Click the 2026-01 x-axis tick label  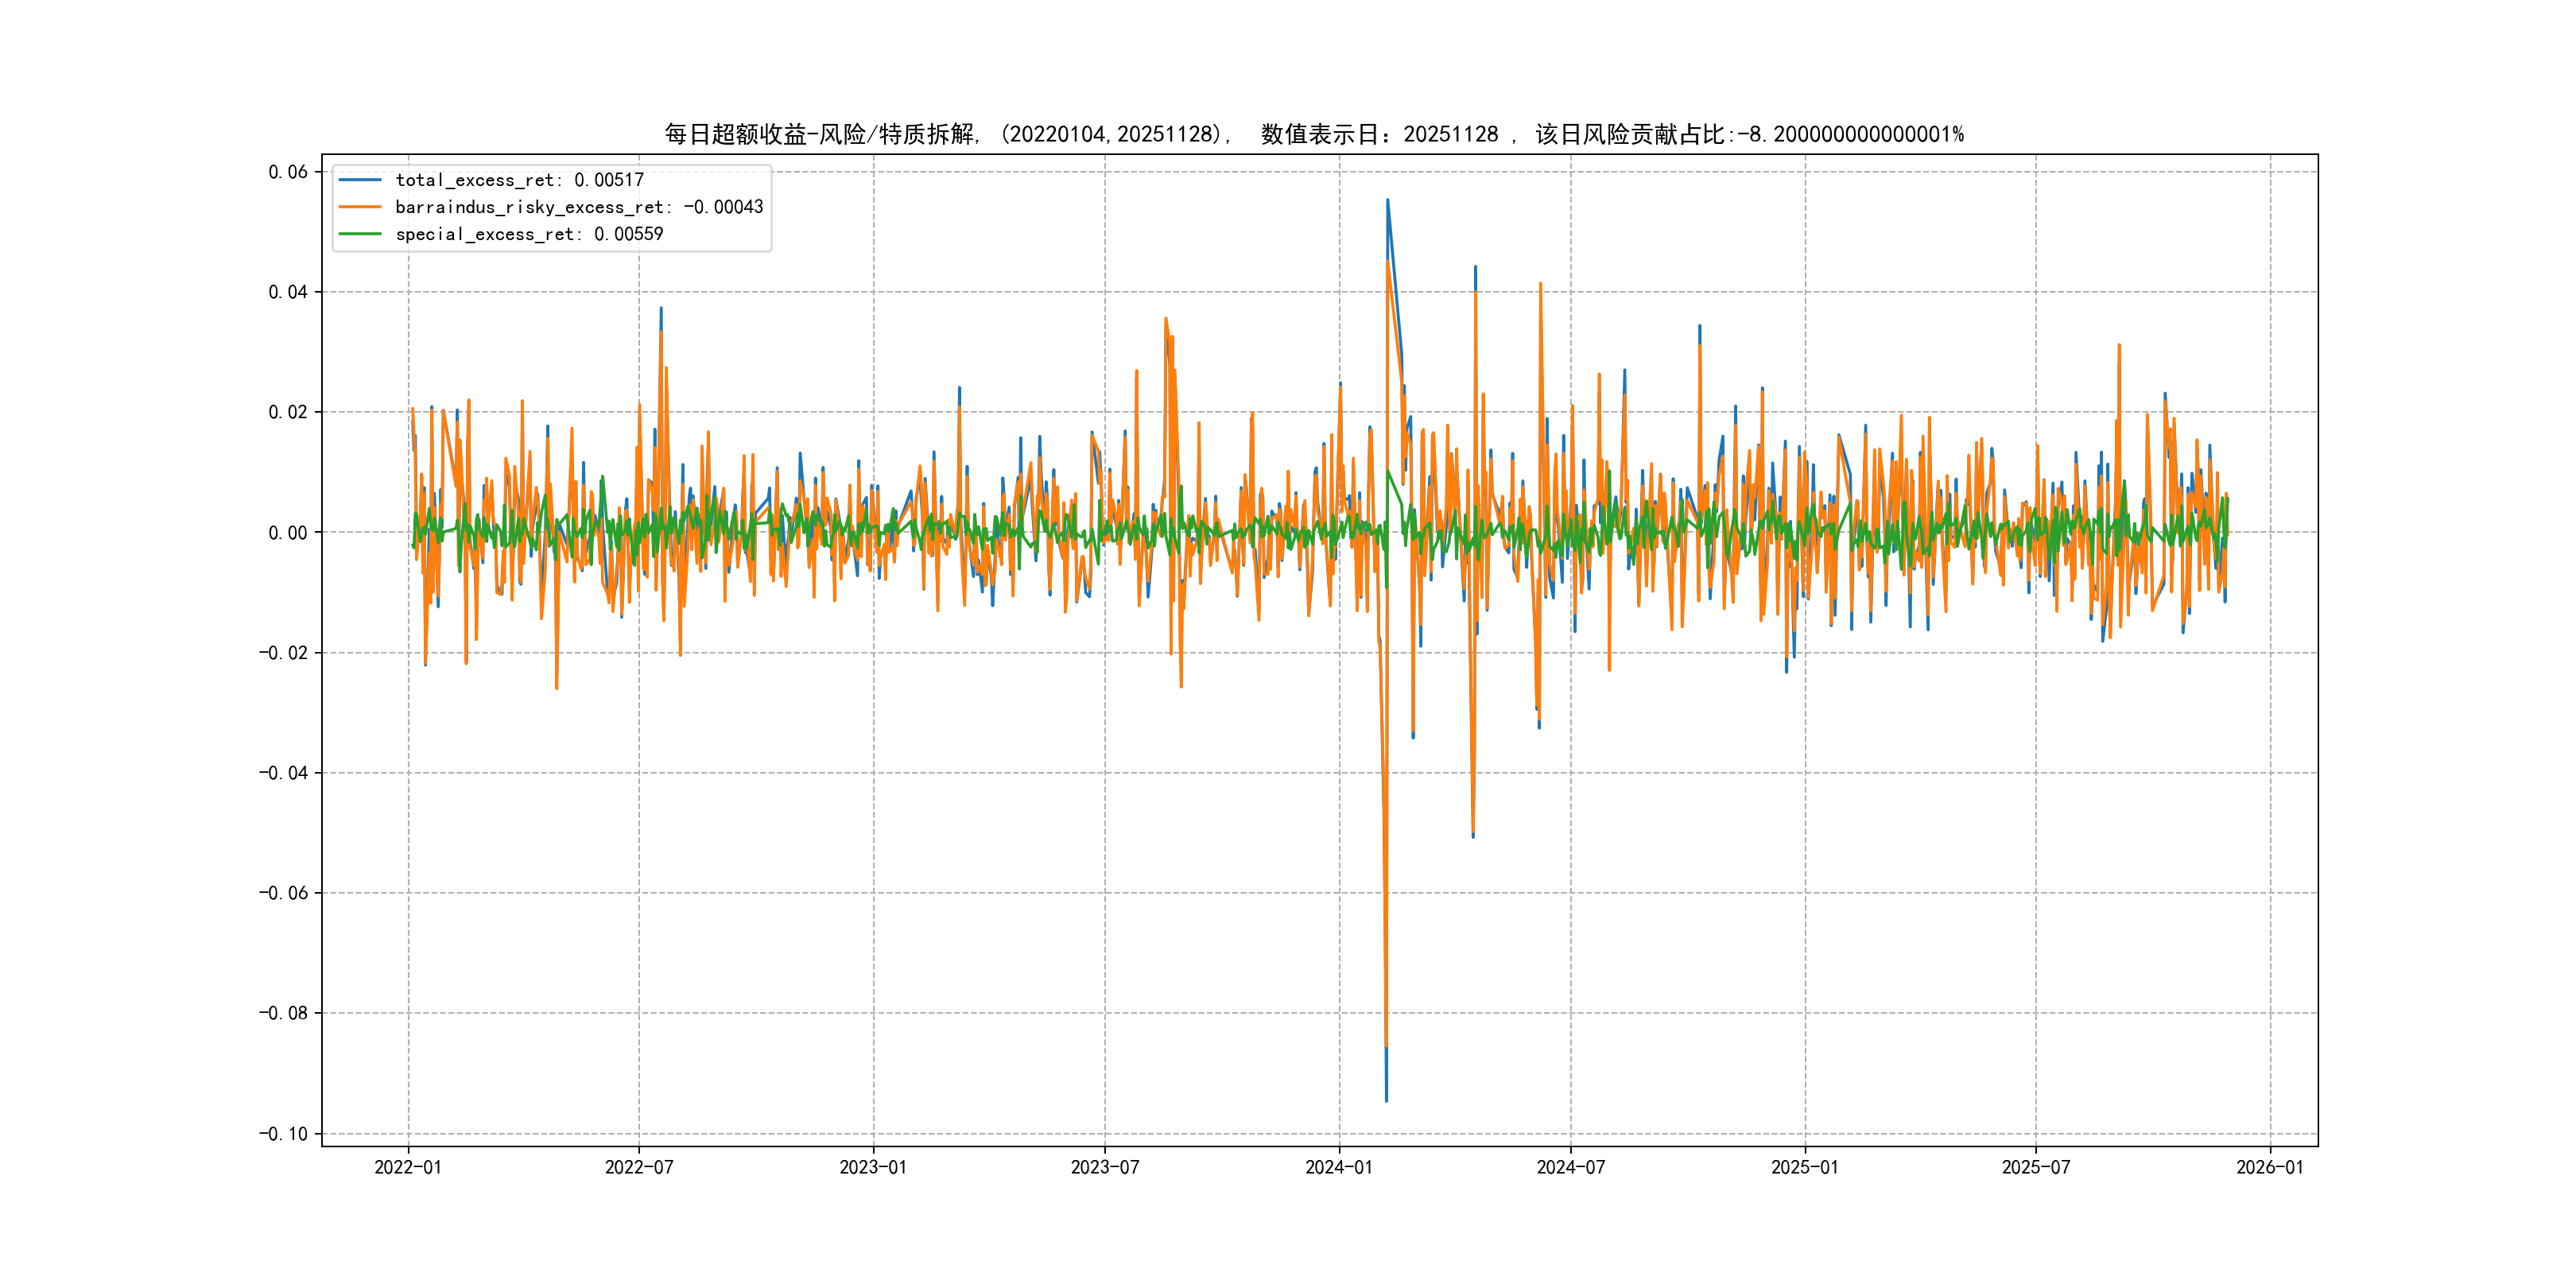click(2270, 1167)
